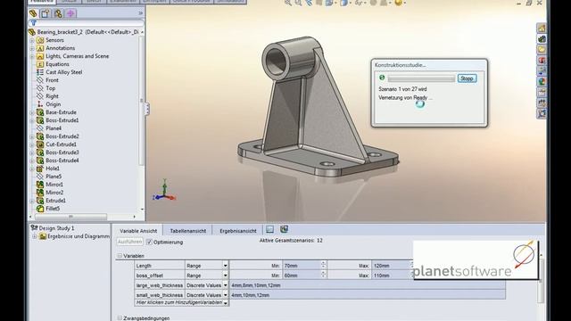Select the Origin icon in the tree
Image resolution: width=571 pixels, height=321 pixels.
tap(40, 104)
